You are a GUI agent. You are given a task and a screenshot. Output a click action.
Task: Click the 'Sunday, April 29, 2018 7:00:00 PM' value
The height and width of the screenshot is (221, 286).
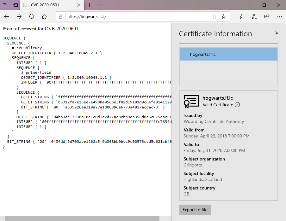tap(216, 136)
